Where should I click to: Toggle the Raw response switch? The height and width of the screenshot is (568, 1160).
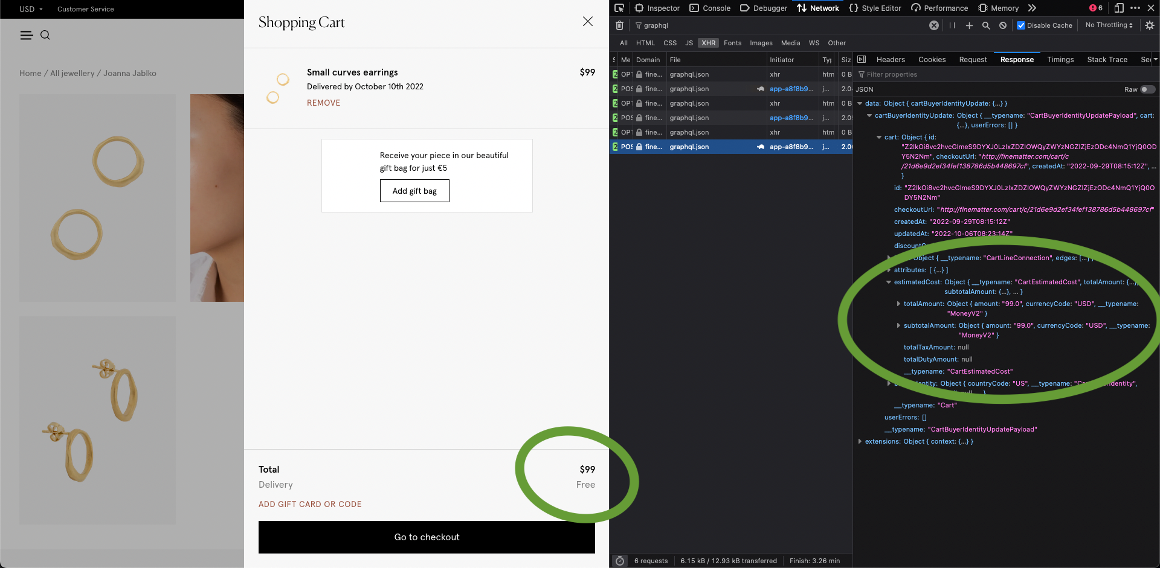pyautogui.click(x=1147, y=89)
